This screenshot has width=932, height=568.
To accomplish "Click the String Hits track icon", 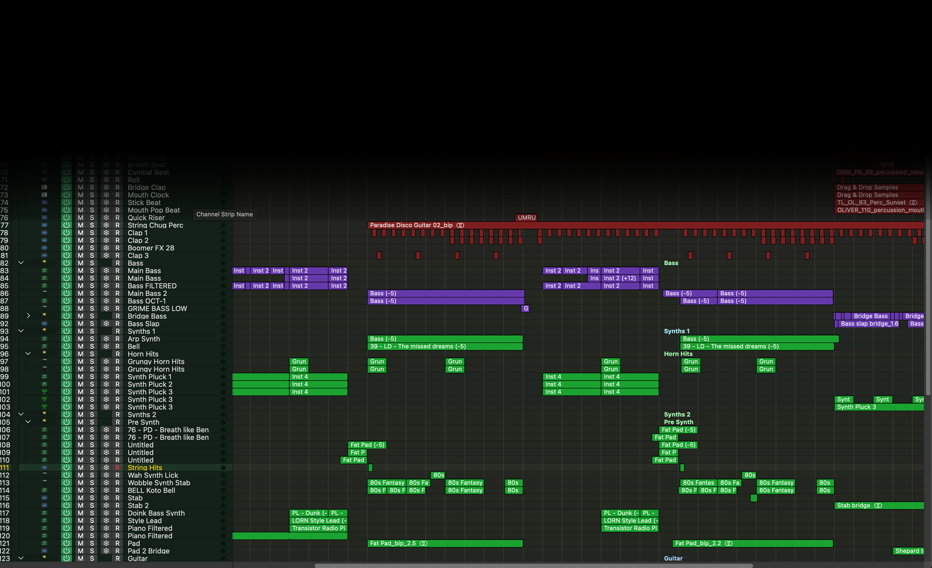I will (x=44, y=468).
